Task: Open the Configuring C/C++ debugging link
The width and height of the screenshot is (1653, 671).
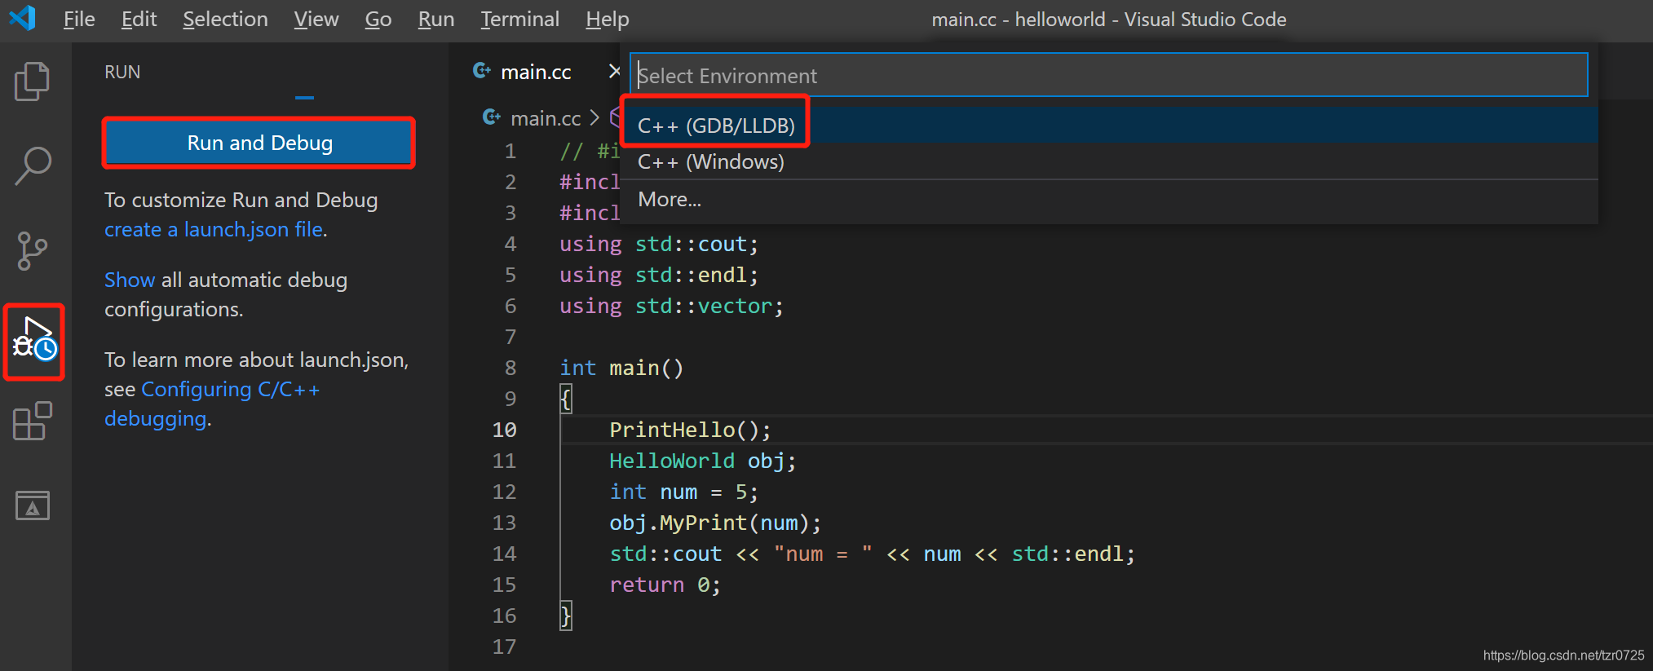Action: 212,404
